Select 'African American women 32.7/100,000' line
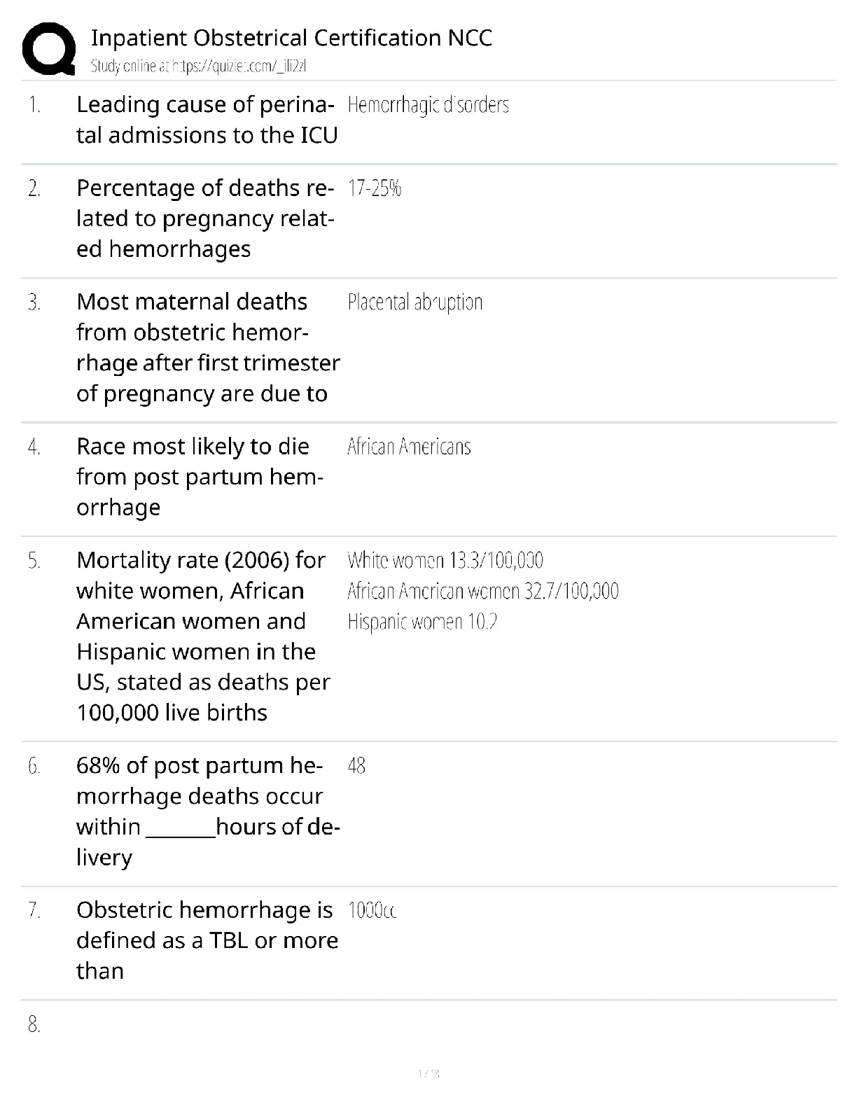The image size is (857, 1109). coord(482,592)
